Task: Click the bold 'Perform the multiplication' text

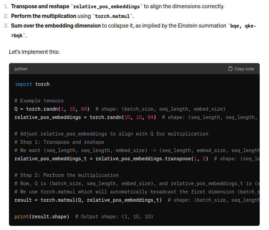Action: click(44, 16)
